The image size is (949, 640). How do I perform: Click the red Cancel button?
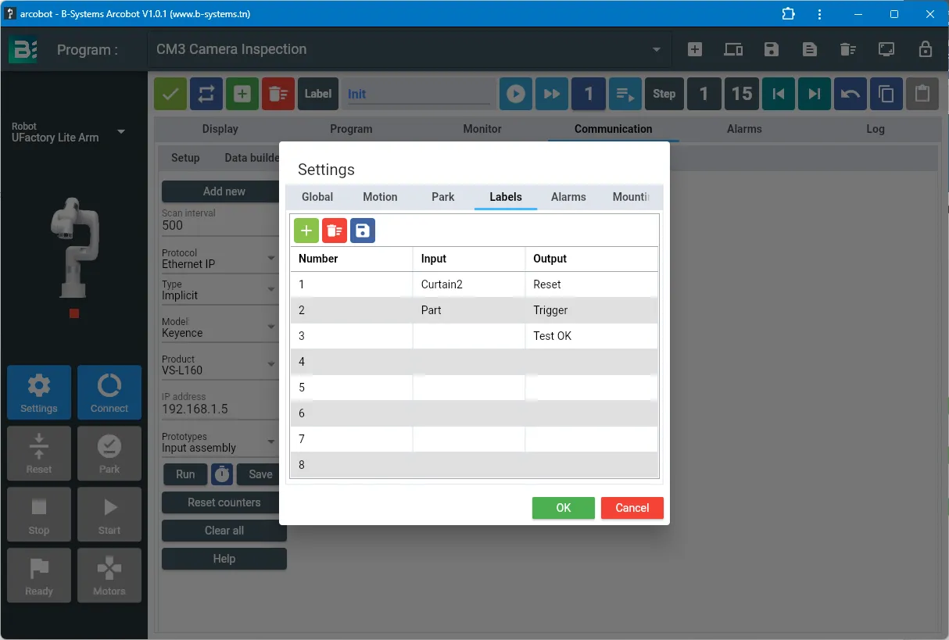(x=632, y=508)
